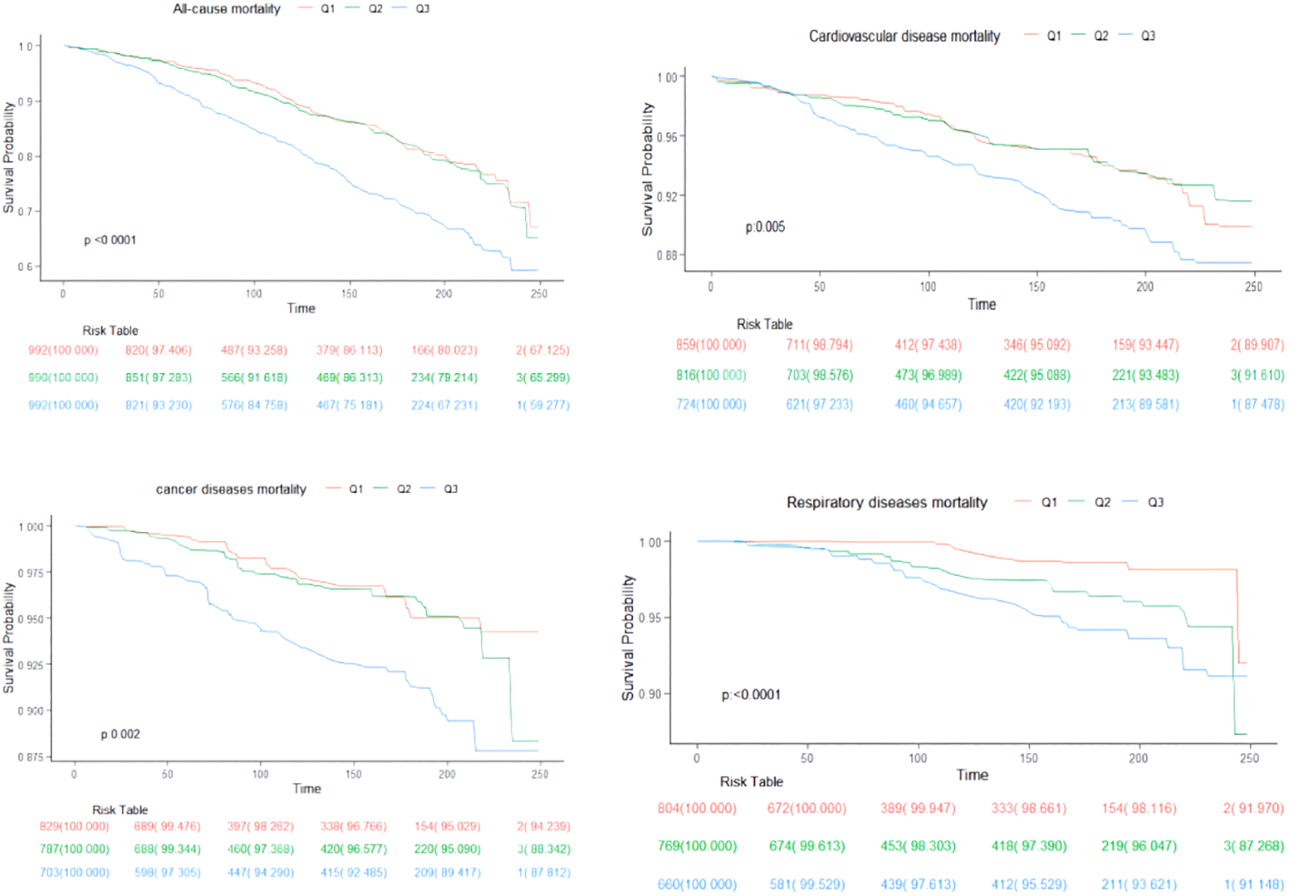Image resolution: width=1289 pixels, height=896 pixels.
Task: Click risk table value 992(100.000) in red
Action: (63, 350)
